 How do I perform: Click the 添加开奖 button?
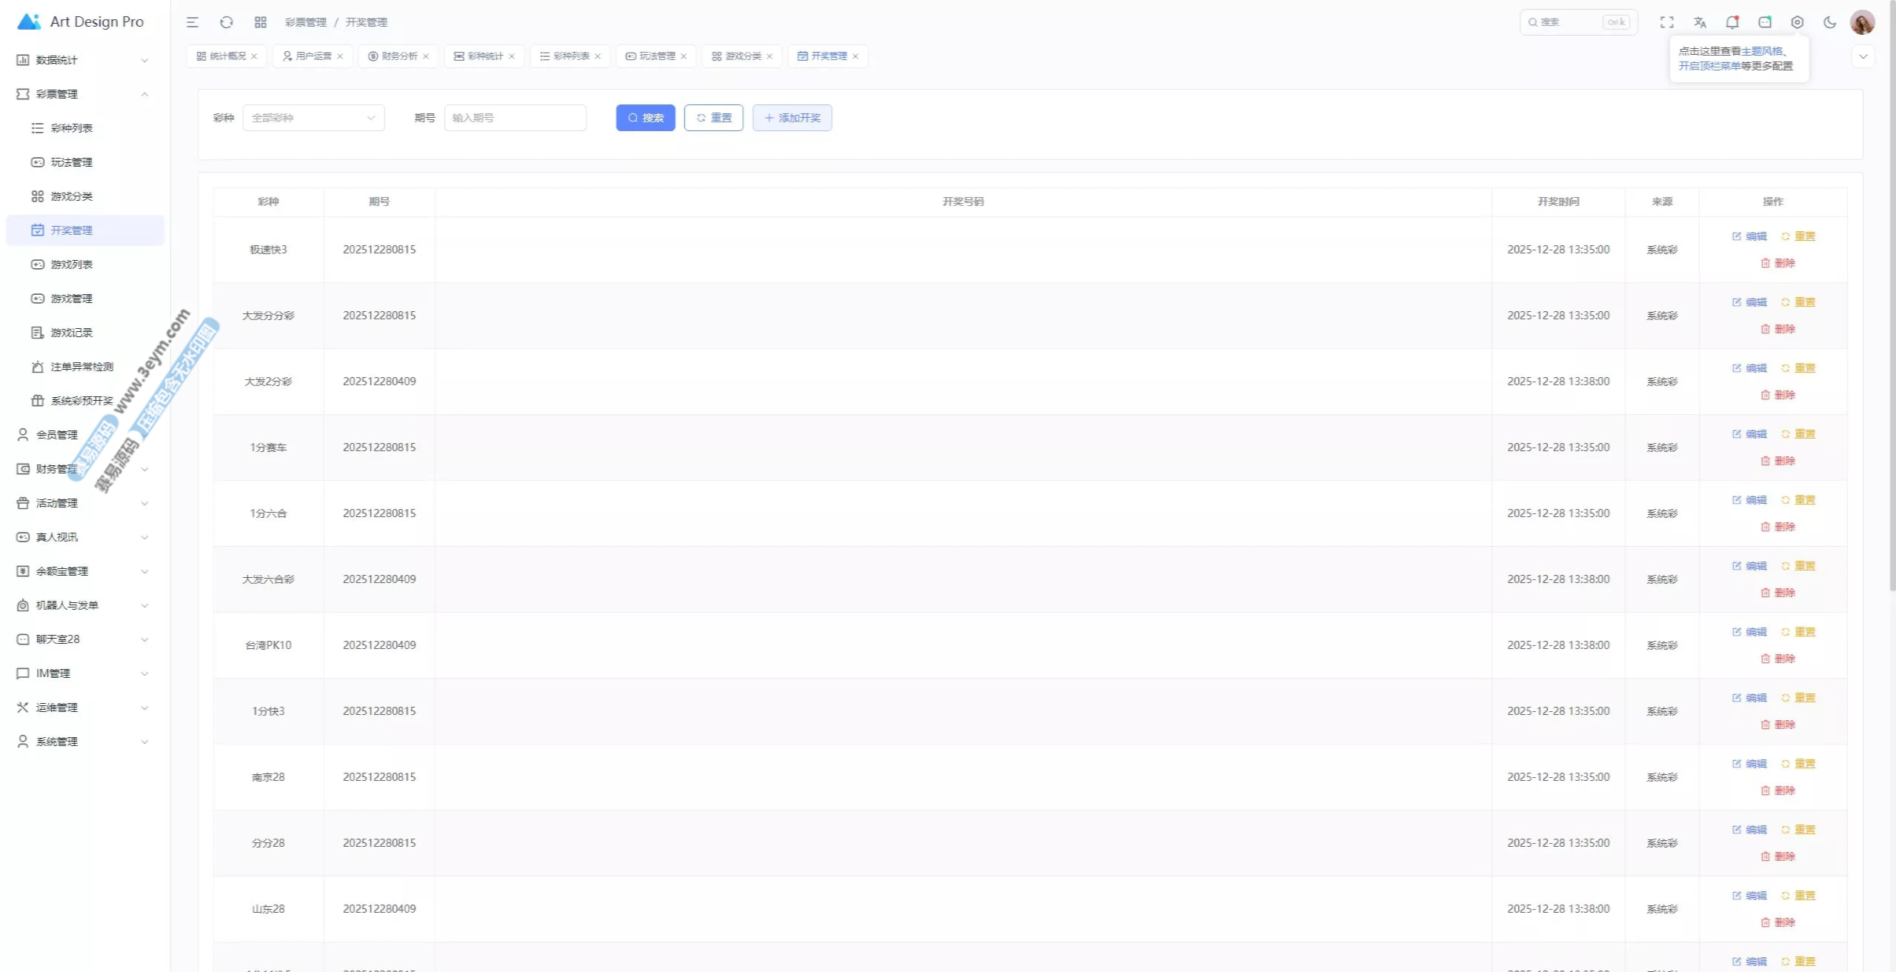tap(792, 118)
